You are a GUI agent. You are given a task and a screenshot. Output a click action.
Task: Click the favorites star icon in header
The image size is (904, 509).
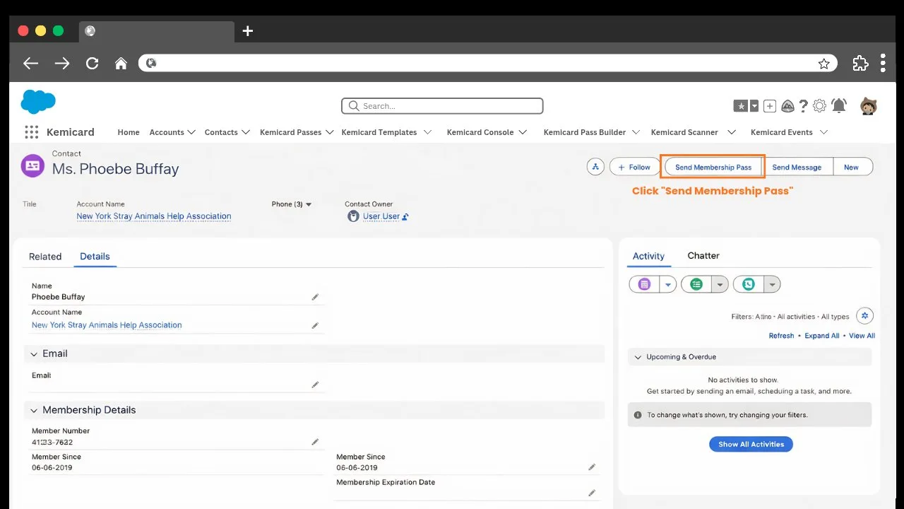[740, 106]
